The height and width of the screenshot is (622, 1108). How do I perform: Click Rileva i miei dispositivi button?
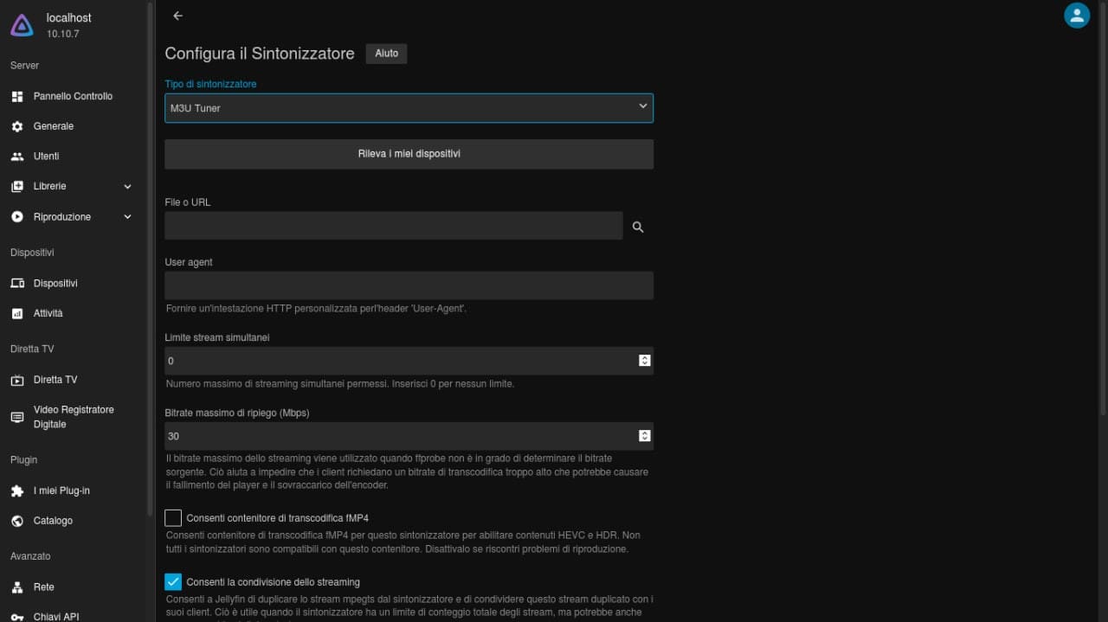pyautogui.click(x=409, y=154)
